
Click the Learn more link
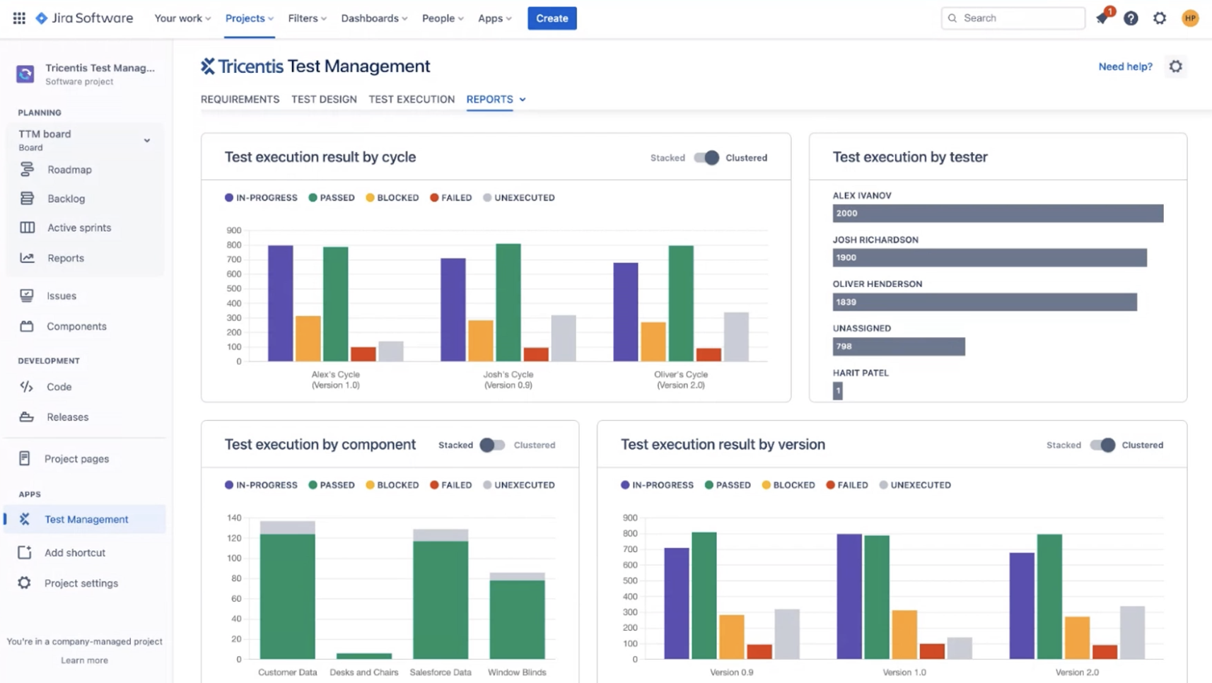click(84, 660)
